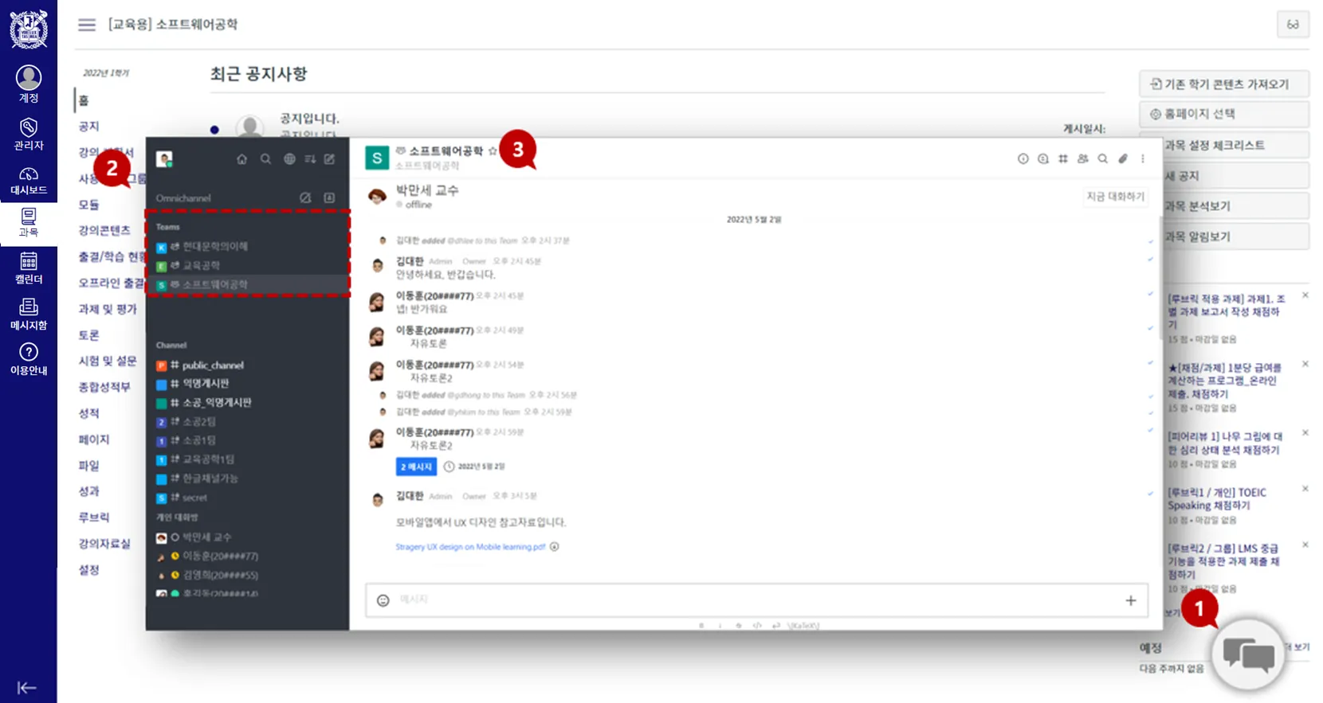Open 이용안내 help in global navigation
The width and height of the screenshot is (1323, 703).
(x=29, y=359)
